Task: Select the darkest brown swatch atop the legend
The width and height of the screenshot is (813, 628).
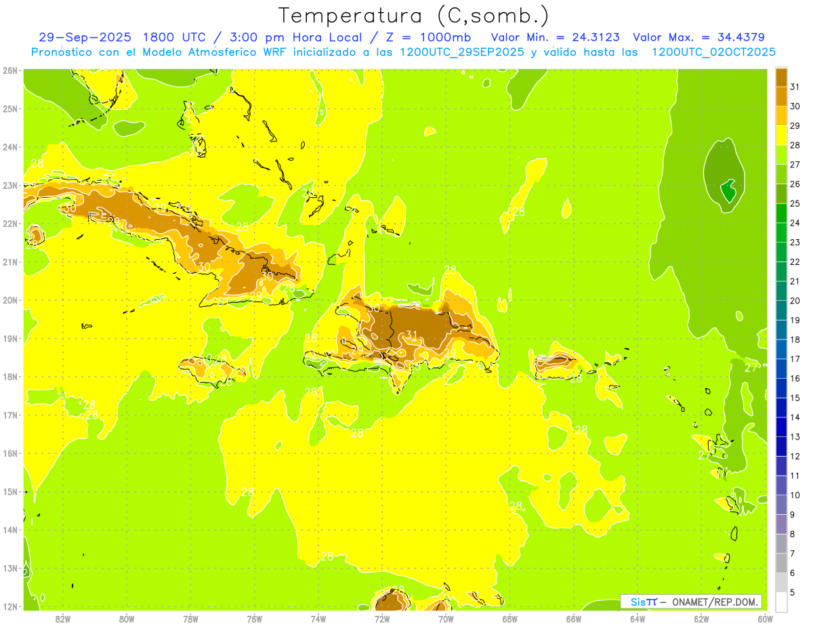Action: (x=781, y=77)
